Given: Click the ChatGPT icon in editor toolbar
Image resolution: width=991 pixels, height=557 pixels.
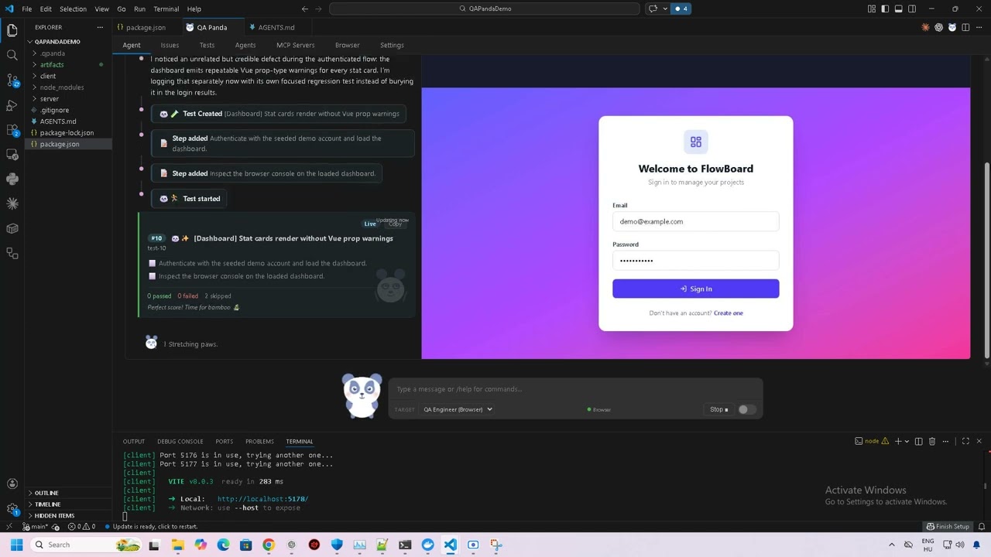Looking at the screenshot, I should [938, 27].
